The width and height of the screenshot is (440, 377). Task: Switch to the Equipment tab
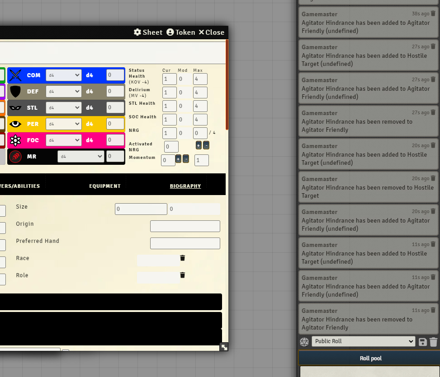pos(105,186)
